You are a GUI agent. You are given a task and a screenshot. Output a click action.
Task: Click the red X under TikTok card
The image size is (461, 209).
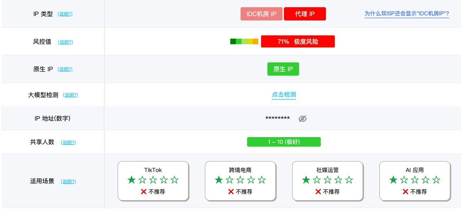143,192
